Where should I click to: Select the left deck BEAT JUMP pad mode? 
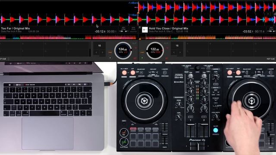pyautogui.click(x=148, y=129)
